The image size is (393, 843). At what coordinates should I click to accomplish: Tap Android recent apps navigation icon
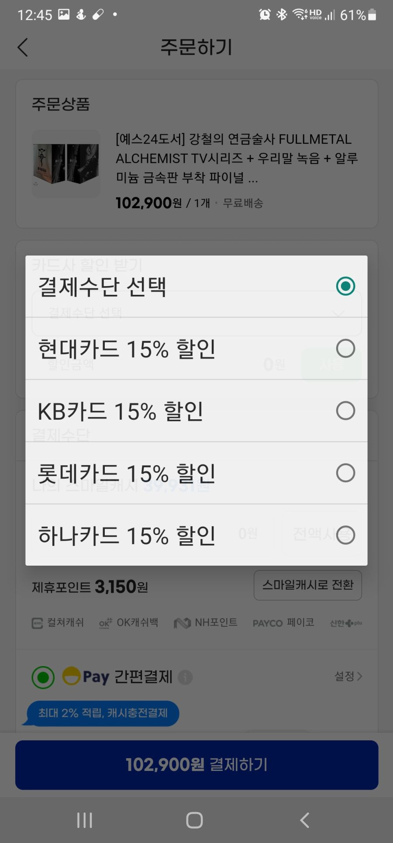[x=85, y=820]
